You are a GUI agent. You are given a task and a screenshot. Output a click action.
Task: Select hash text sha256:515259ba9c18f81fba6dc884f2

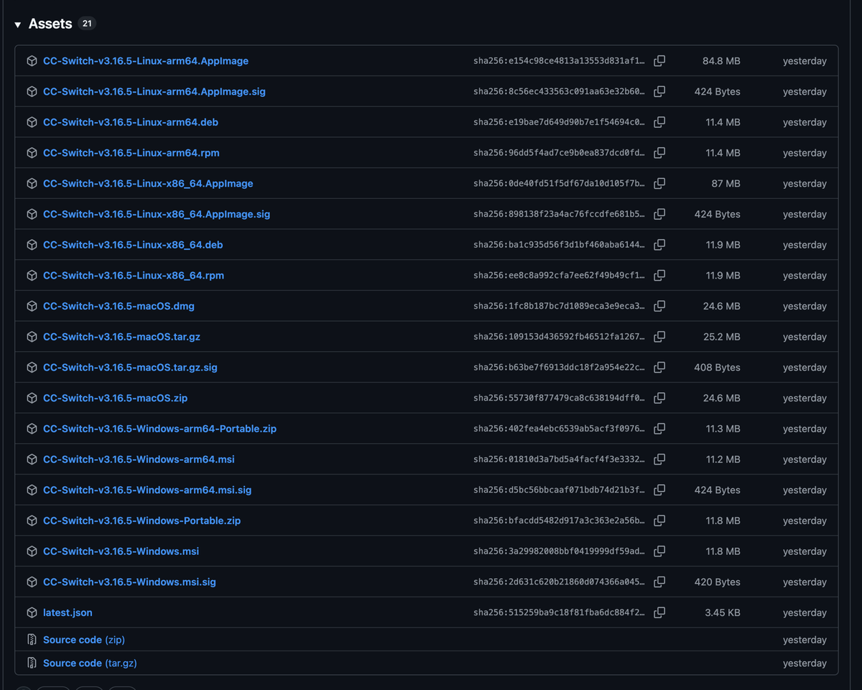[559, 612]
